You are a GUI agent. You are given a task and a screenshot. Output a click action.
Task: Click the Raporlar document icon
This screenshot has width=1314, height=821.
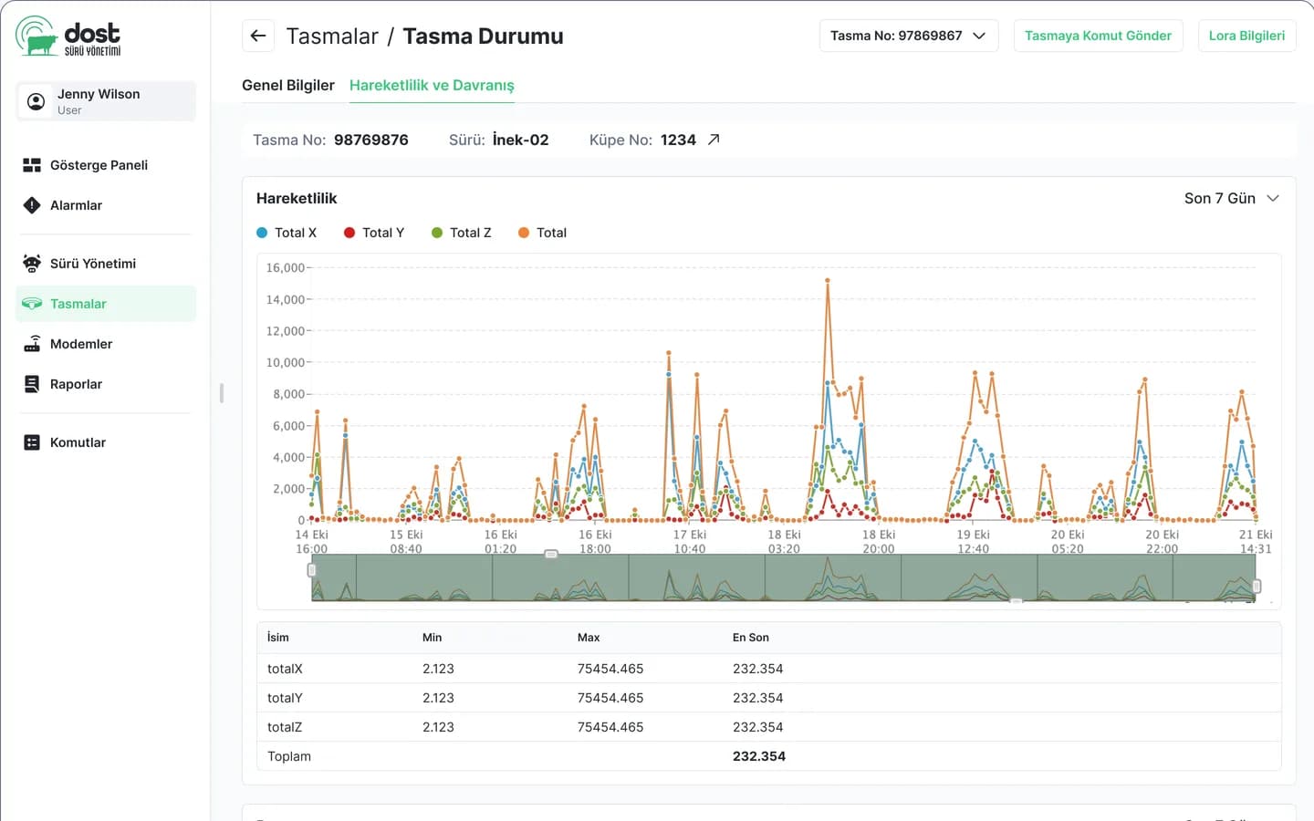32,384
